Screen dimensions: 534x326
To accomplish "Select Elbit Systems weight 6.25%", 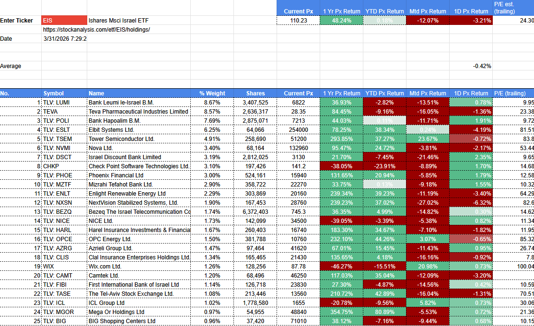I will [212, 130].
